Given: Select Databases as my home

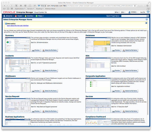Looking at the screenshot, I should (x=130, y=50).
